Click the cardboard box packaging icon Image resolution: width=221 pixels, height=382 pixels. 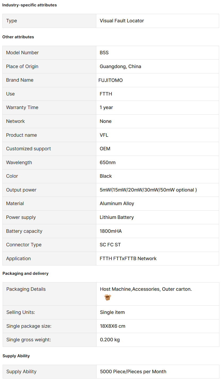[x=107, y=297]
